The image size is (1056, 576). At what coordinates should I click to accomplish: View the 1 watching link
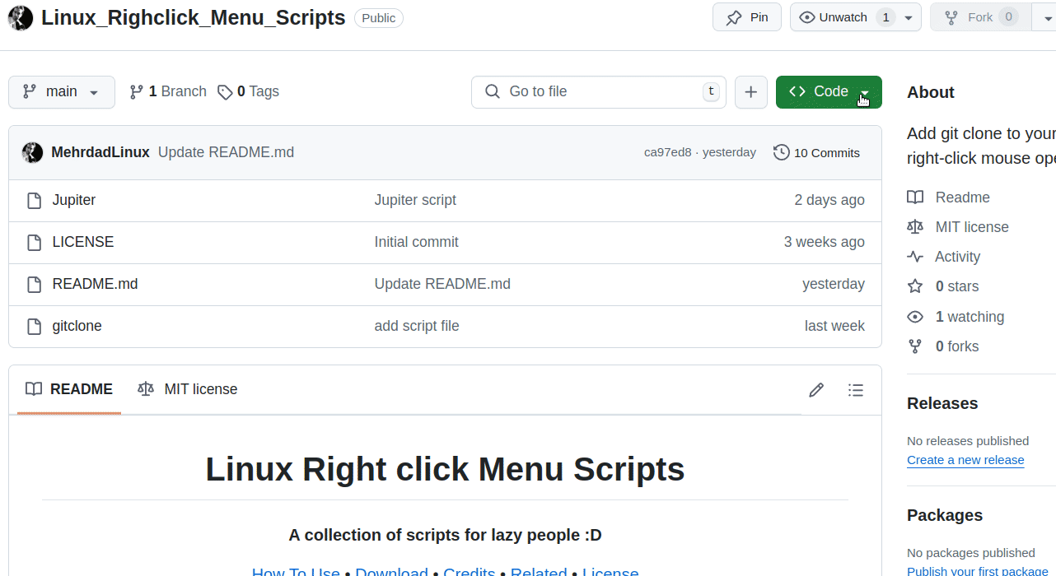(x=956, y=317)
